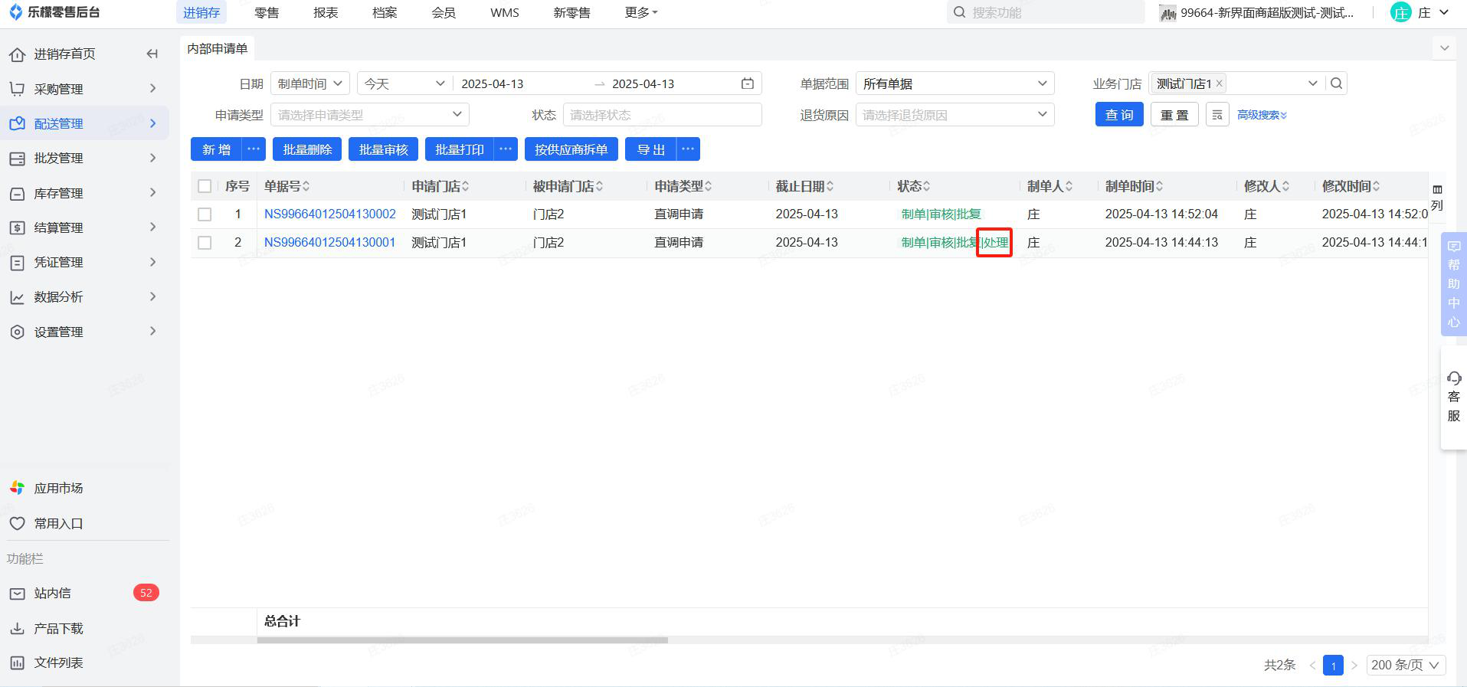
Task: Open the column settings icon (列)
Action: (x=1437, y=197)
